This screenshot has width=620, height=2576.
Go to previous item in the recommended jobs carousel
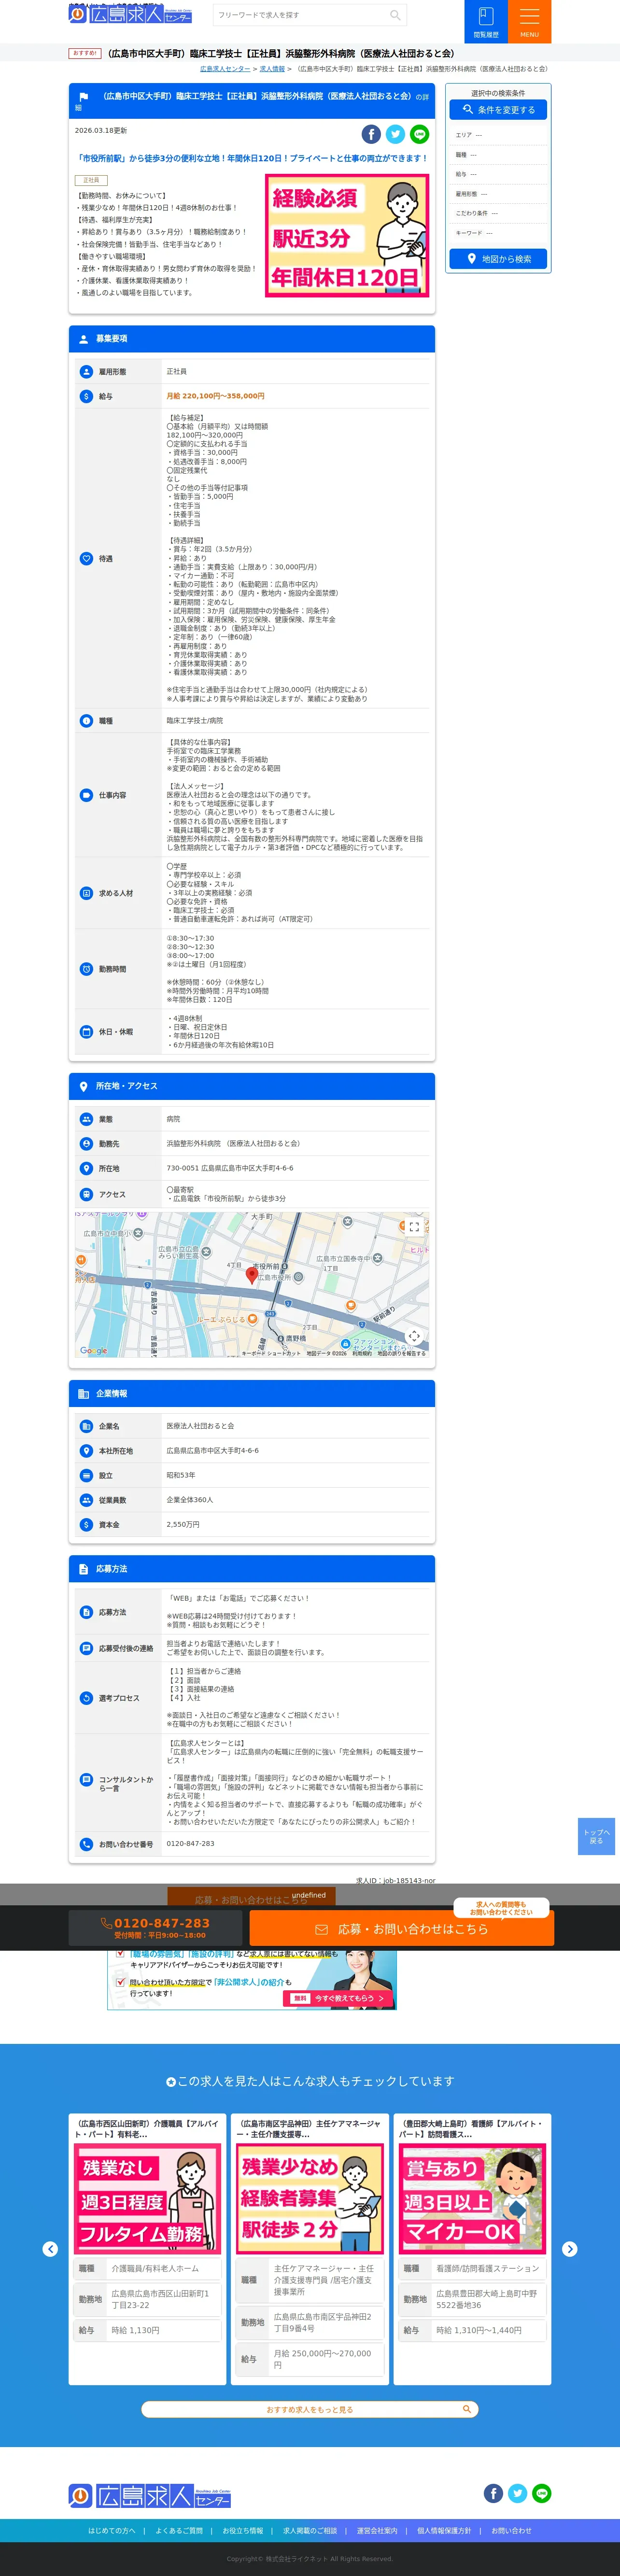[50, 2249]
